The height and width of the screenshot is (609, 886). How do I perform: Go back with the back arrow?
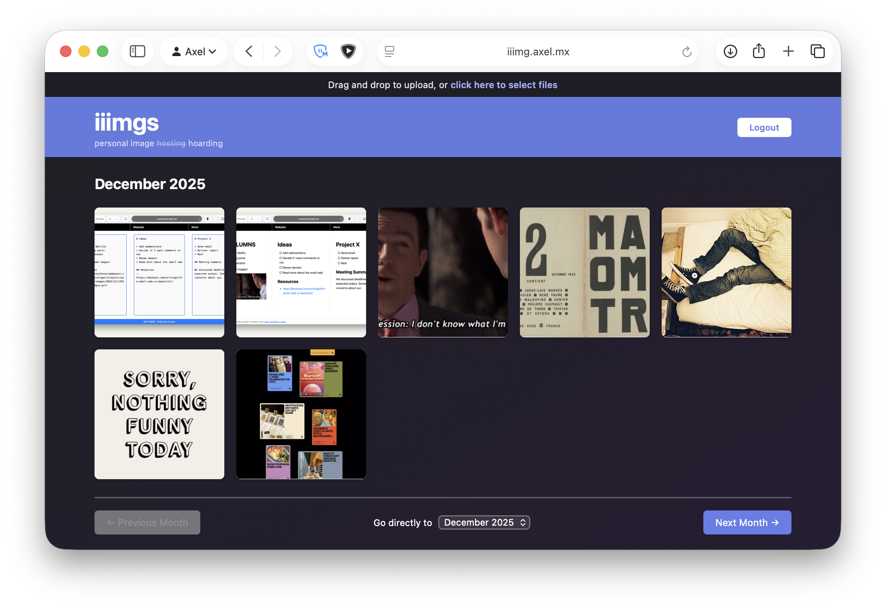coord(249,51)
